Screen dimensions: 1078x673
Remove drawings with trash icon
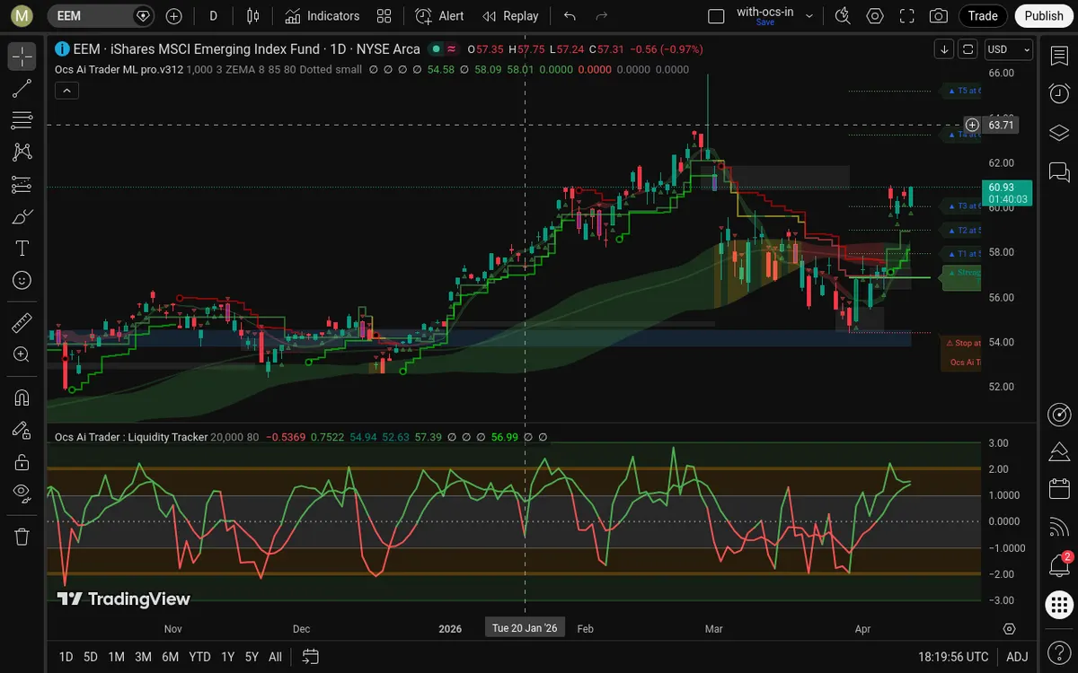coord(22,537)
